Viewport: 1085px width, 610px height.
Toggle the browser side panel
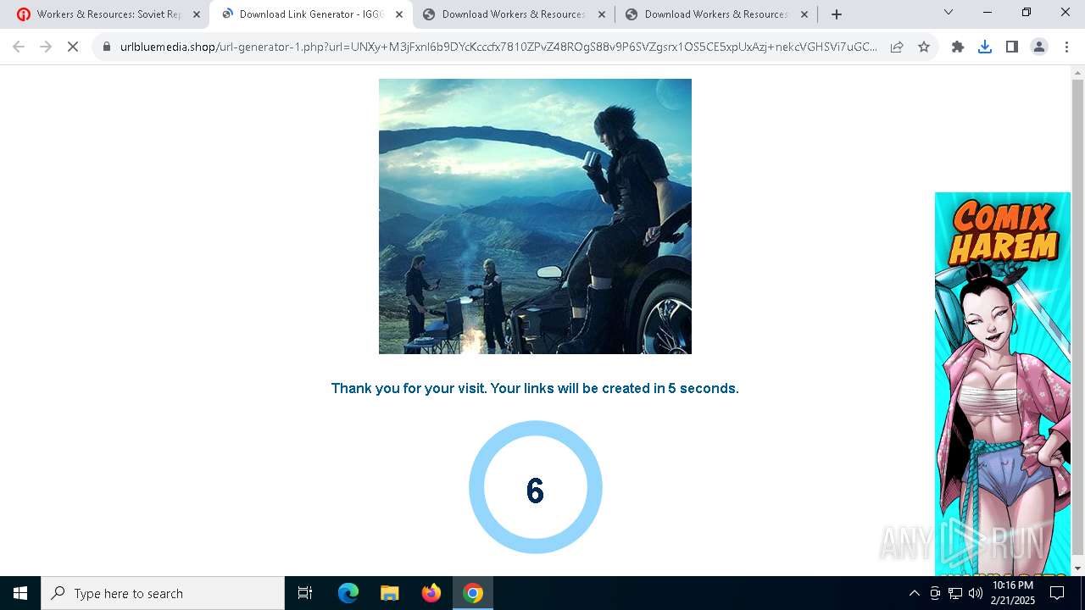click(1012, 47)
